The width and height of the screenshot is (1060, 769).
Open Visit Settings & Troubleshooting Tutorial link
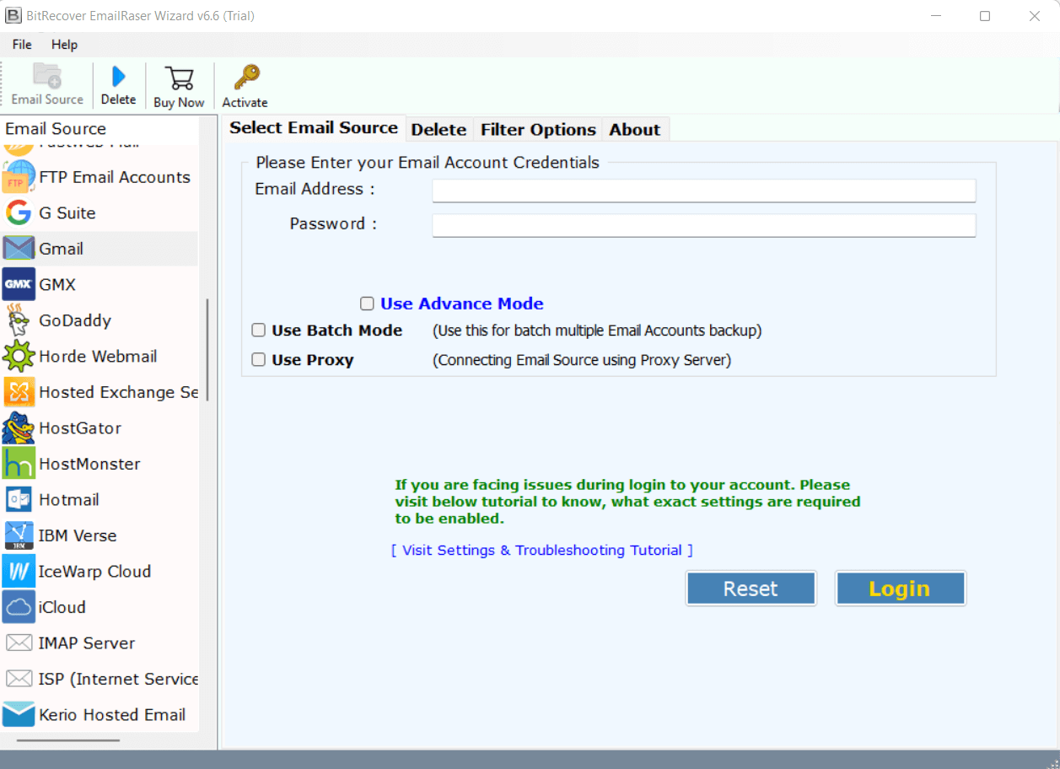click(x=542, y=550)
